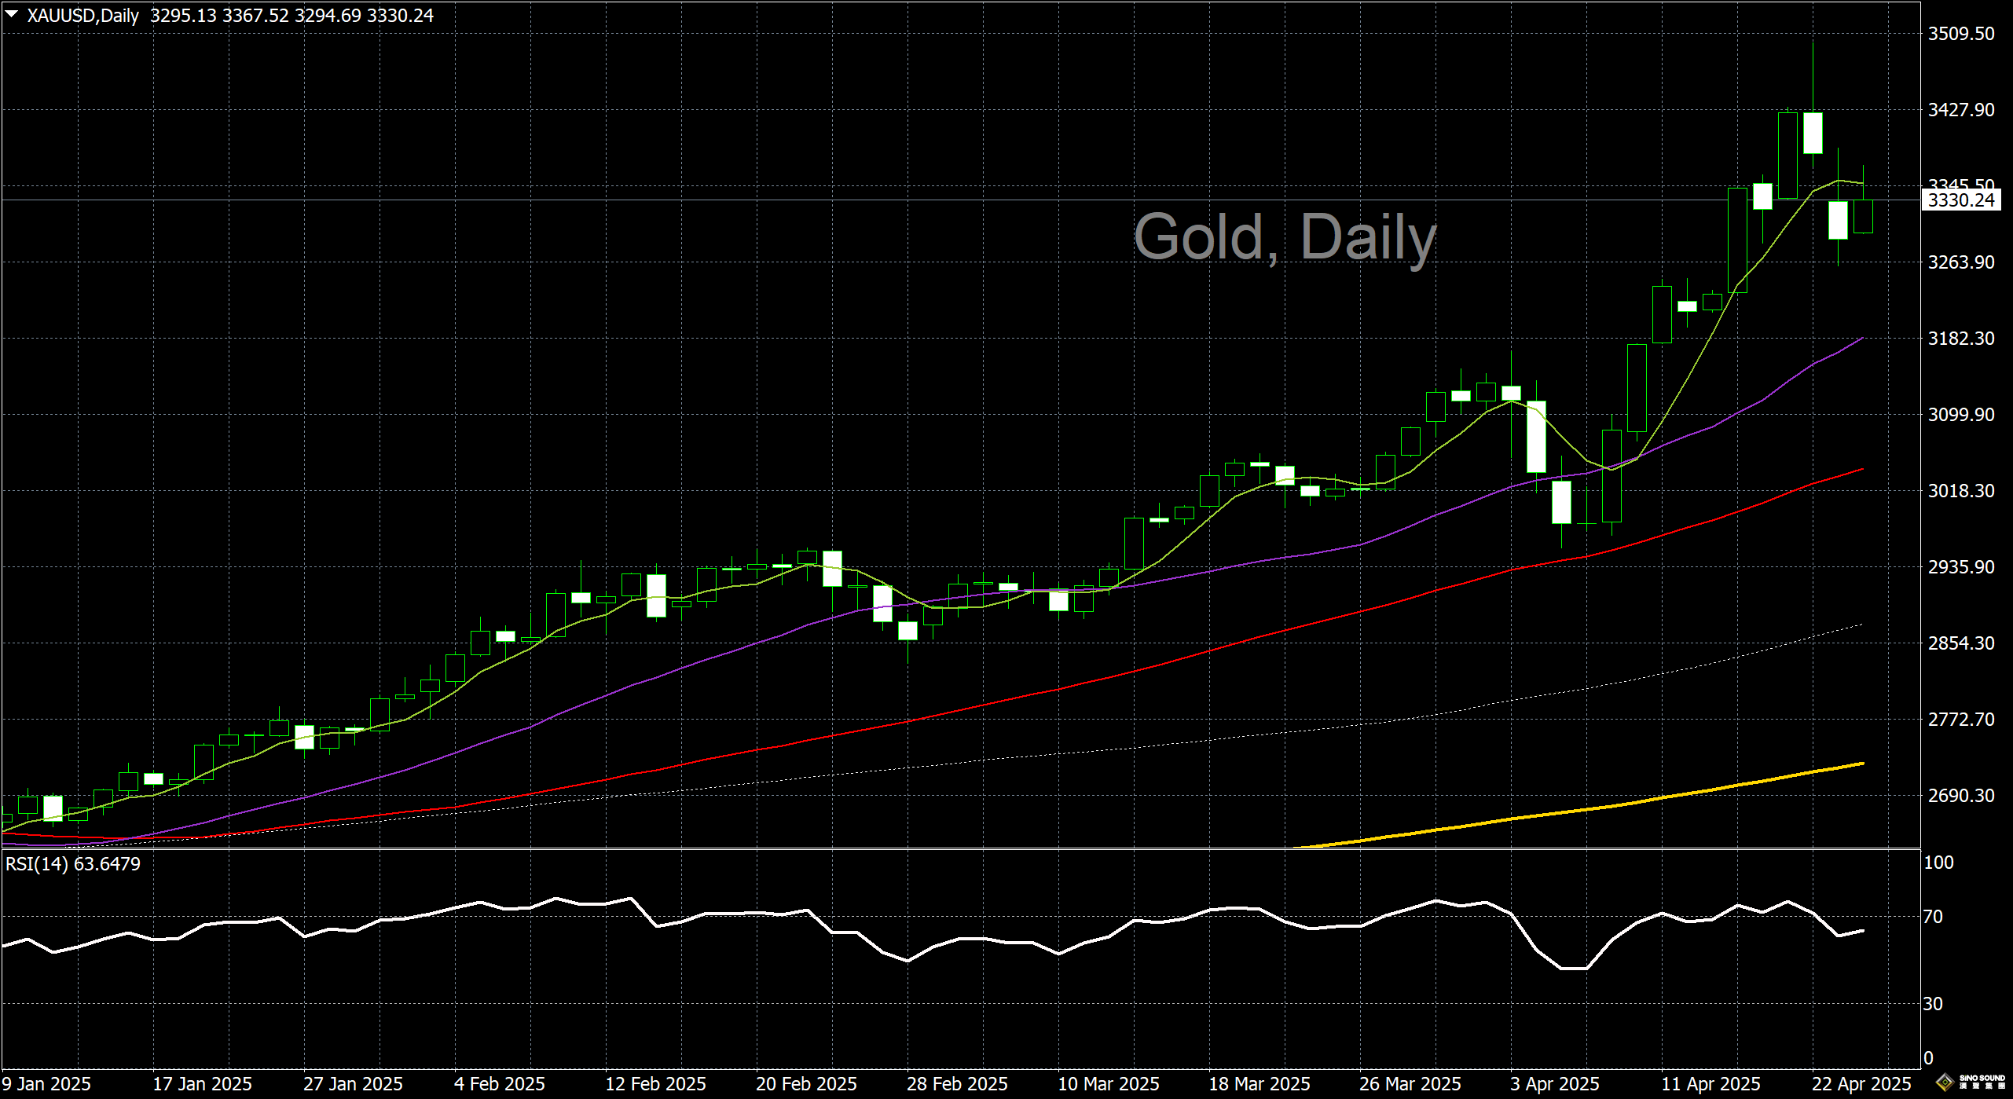Click date label 18 Mar 2025
The height and width of the screenshot is (1099, 2013).
(1259, 1084)
